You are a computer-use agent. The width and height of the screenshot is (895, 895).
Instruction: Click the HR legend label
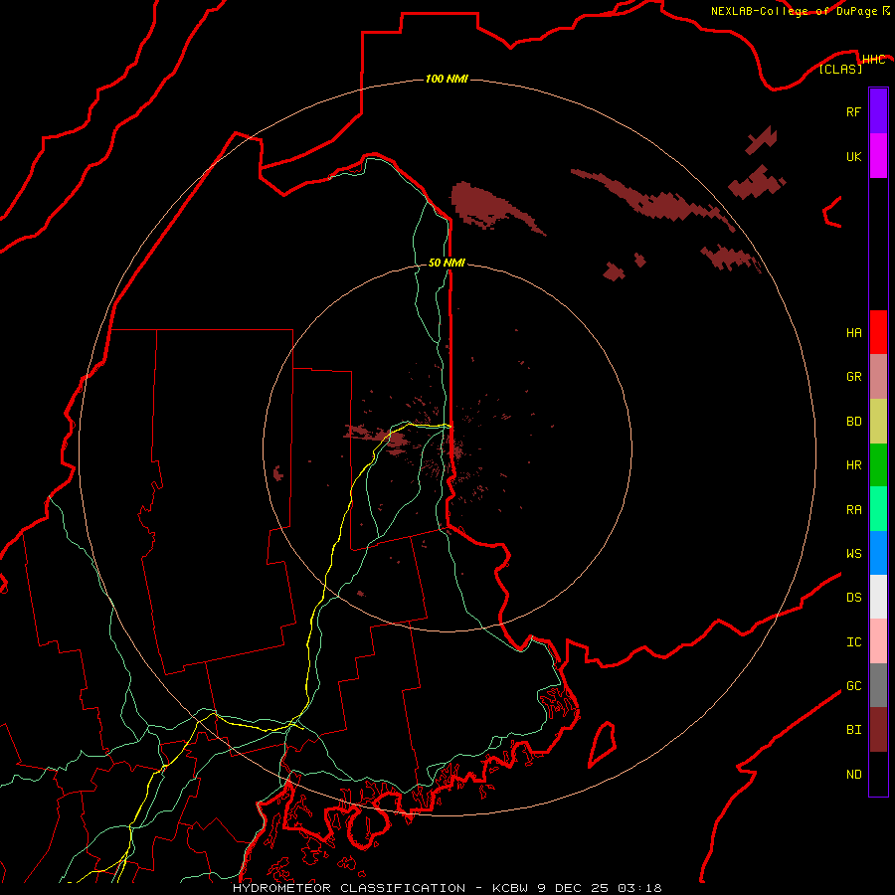[x=853, y=465]
